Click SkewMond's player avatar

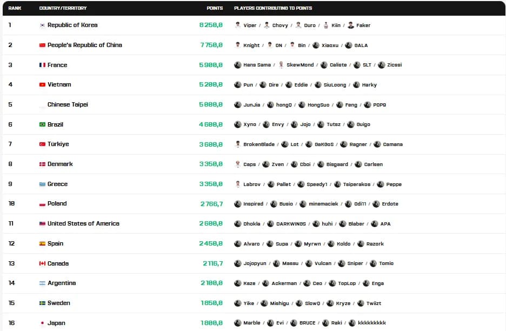click(x=281, y=65)
